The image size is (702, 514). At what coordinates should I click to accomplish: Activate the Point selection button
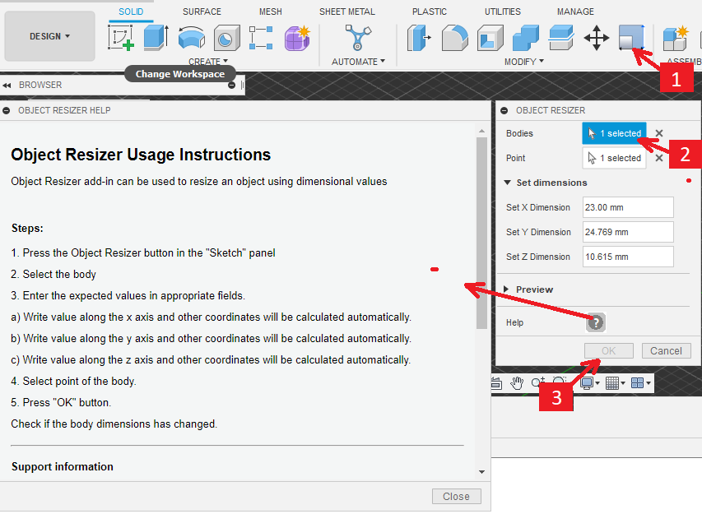click(614, 158)
